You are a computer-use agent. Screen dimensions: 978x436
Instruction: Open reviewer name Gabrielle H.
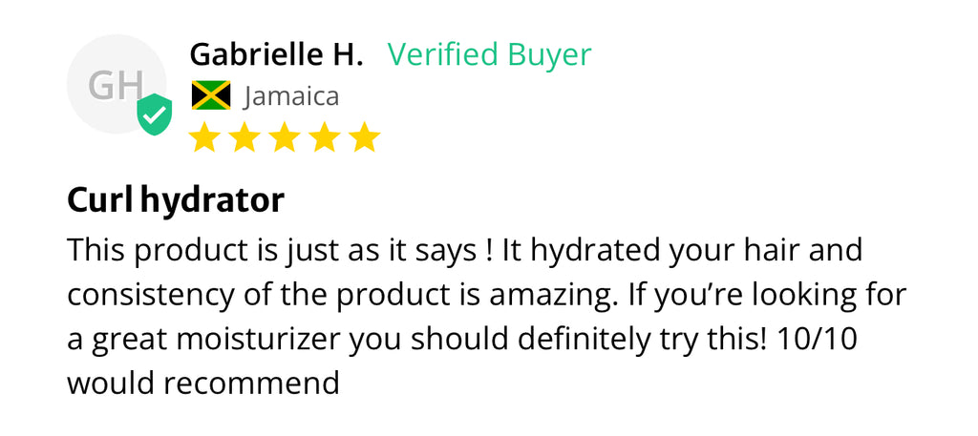pos(276,54)
